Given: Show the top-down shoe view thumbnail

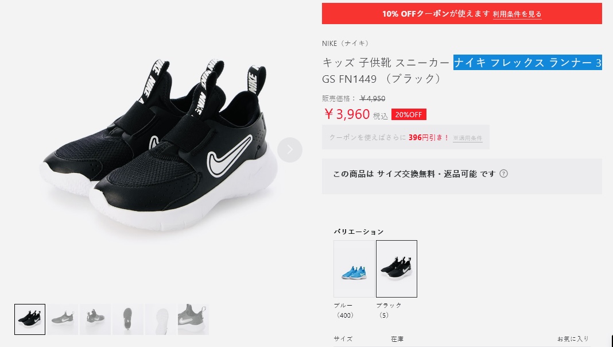Looking at the screenshot, I should (x=128, y=319).
